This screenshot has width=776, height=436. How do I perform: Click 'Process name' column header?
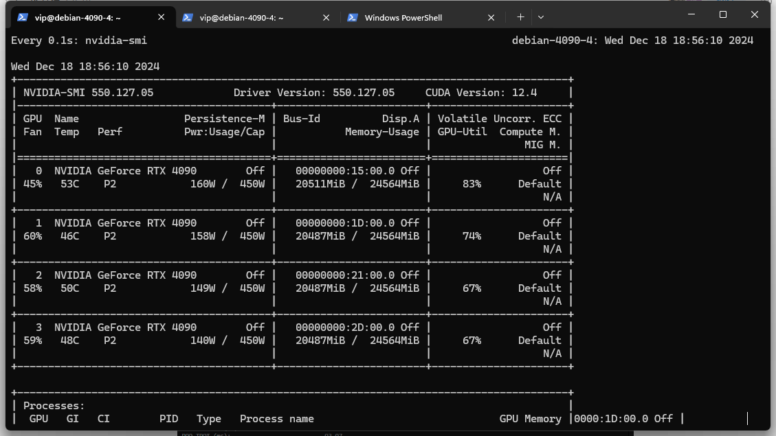276,419
